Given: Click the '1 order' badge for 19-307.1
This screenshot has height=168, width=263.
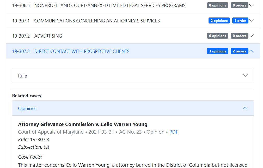Looking at the screenshot, I should 240,21.
